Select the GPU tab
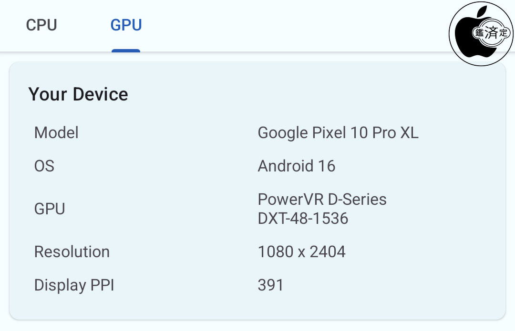 [x=126, y=25]
